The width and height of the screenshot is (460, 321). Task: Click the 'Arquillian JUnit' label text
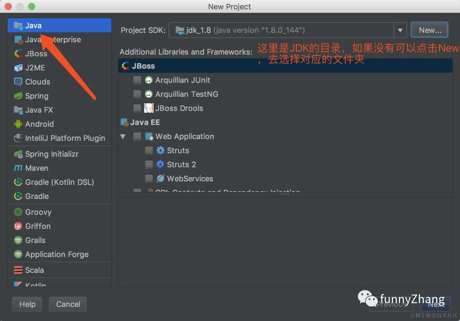[183, 80]
